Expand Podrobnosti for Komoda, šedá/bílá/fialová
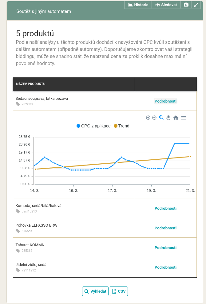206x304 pixels. click(x=165, y=208)
